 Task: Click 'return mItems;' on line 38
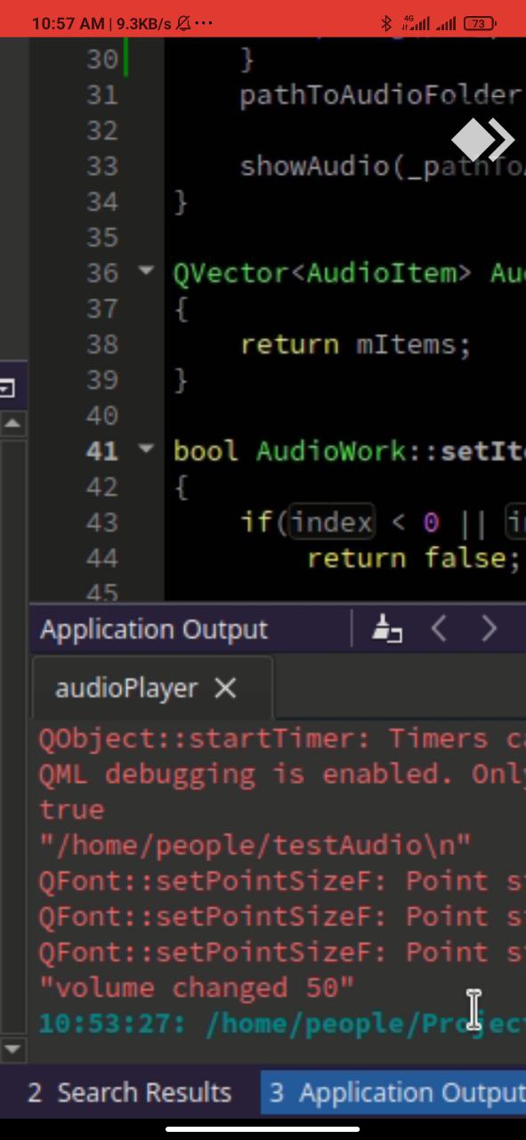pyautogui.click(x=355, y=345)
